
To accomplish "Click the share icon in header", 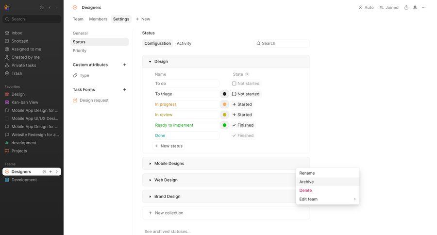I will click(406, 8).
